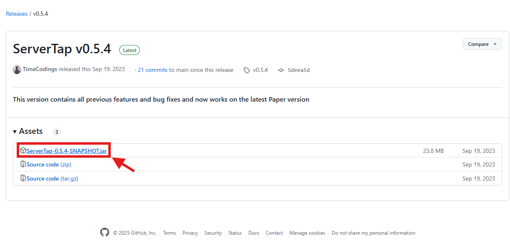Open TimeCodings profile link

click(40, 69)
